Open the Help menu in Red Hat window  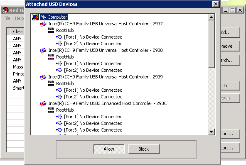click(20, 18)
